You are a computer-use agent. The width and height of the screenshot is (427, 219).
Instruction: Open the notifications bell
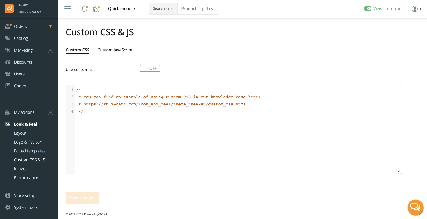click(84, 9)
